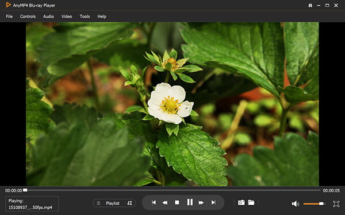The height and width of the screenshot is (215, 345).
Task: Open the Video menu
Action: click(x=67, y=17)
